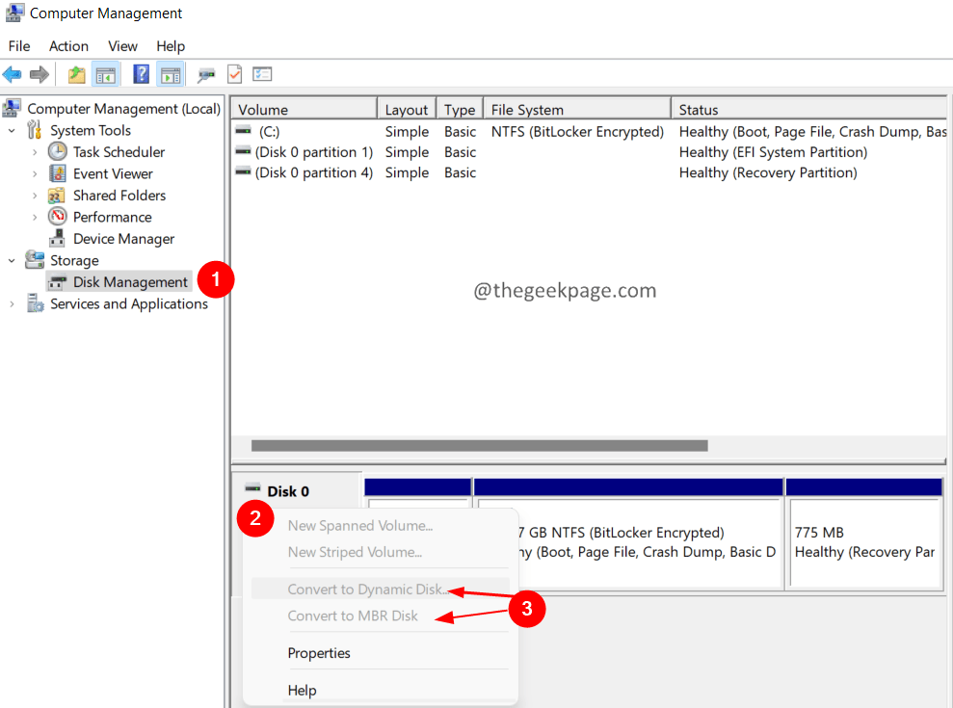The height and width of the screenshot is (708, 953).
Task: Toggle the Show/Hide Action Pane icon
Action: (171, 74)
